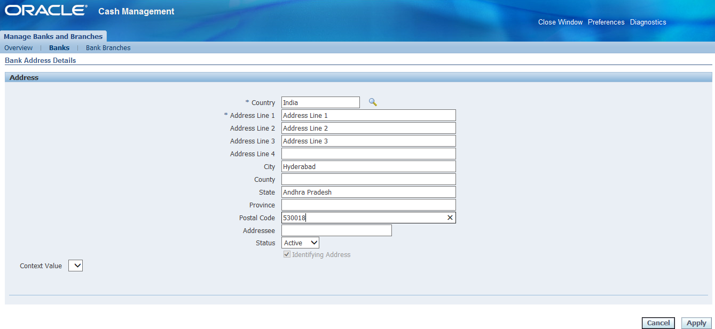The height and width of the screenshot is (329, 715).
Task: Select the Manage Banks and Branches tab
Action: [x=53, y=36]
